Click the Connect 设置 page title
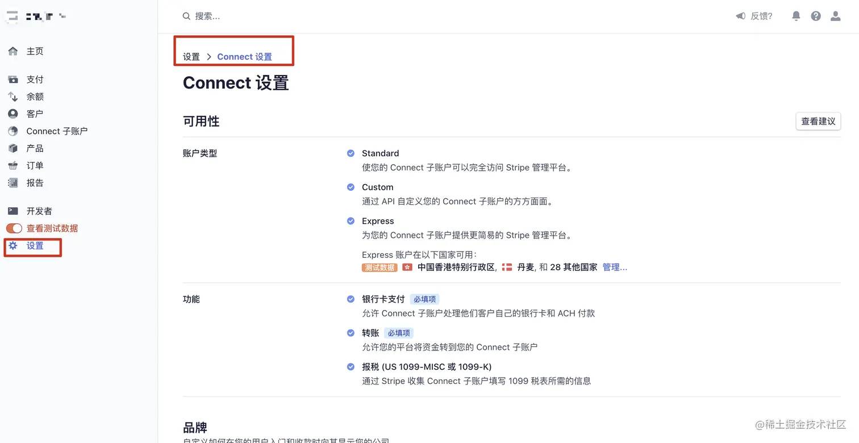Viewport: 859px width, 443px height. (x=236, y=83)
